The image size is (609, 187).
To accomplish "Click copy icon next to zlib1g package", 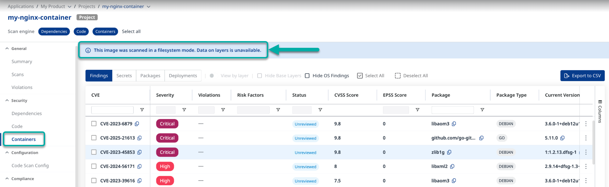I will pos(449,152).
